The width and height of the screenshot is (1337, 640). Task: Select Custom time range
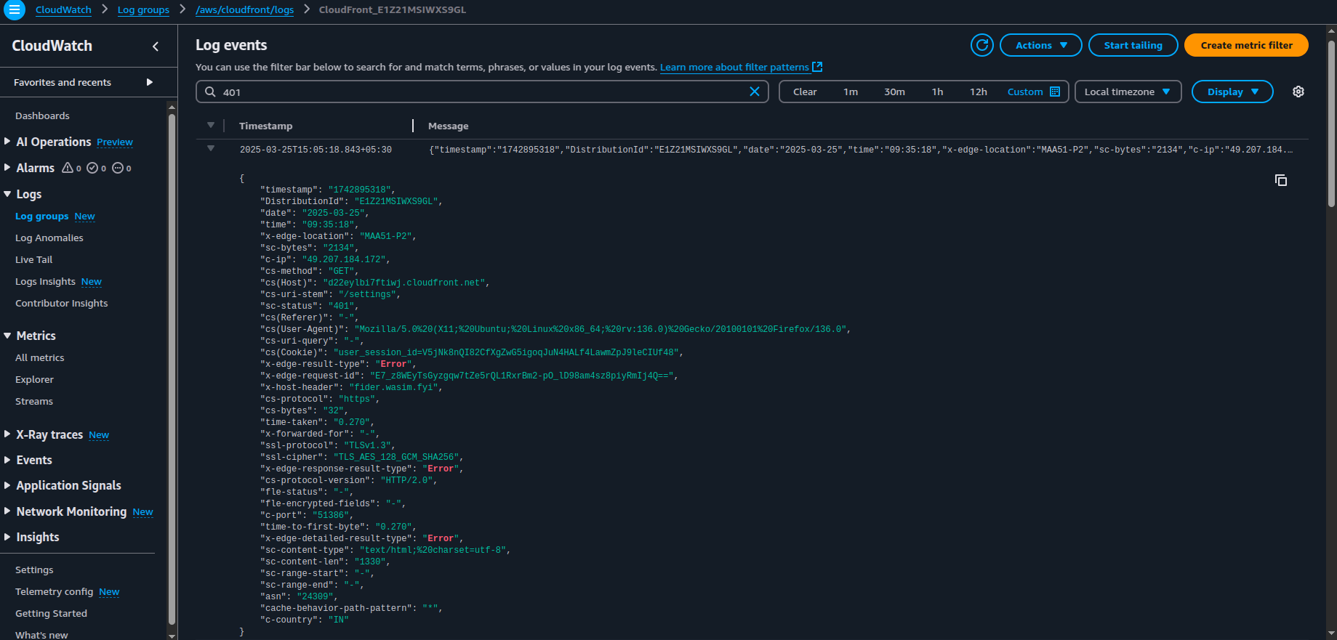1025,92
